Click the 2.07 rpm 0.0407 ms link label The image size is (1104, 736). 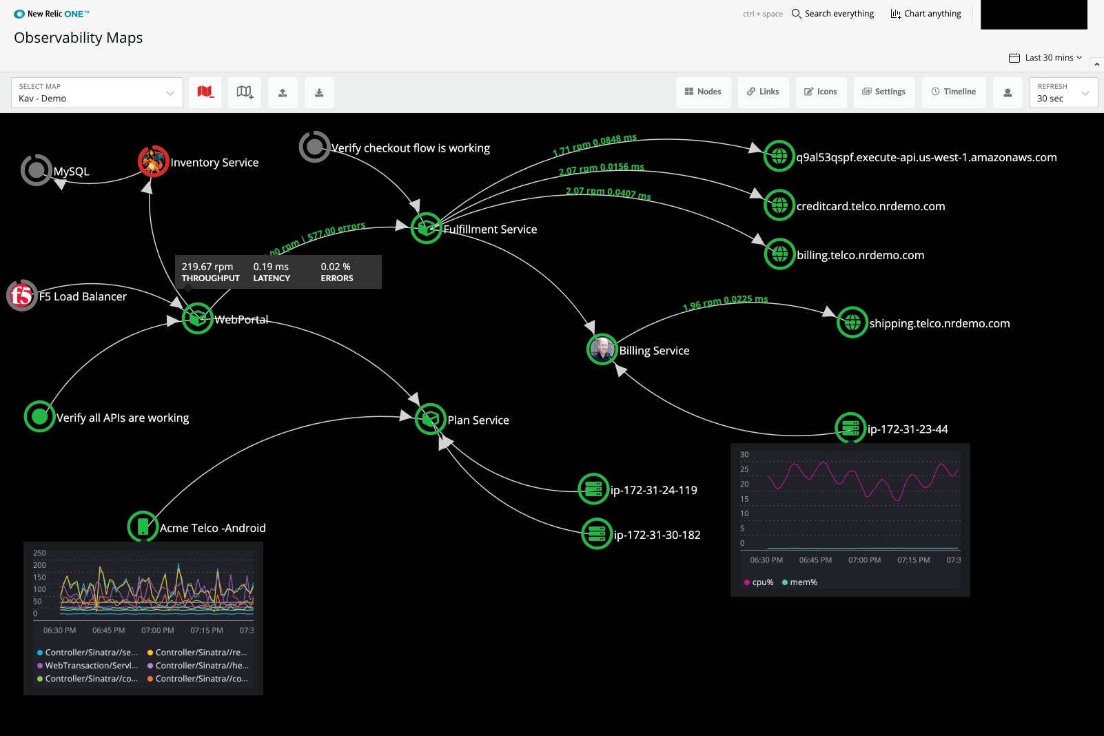point(609,193)
